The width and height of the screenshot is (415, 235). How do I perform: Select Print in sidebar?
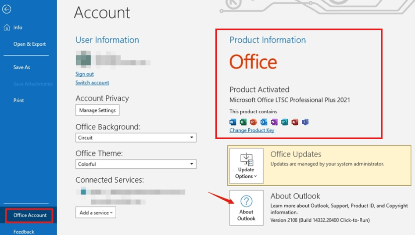coord(18,101)
